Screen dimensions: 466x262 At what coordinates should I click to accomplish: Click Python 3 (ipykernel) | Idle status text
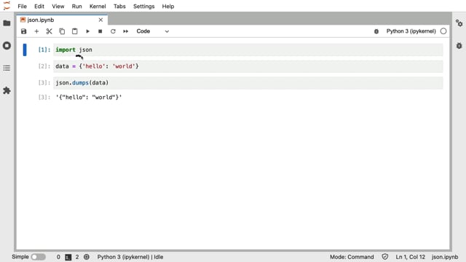coord(130,257)
